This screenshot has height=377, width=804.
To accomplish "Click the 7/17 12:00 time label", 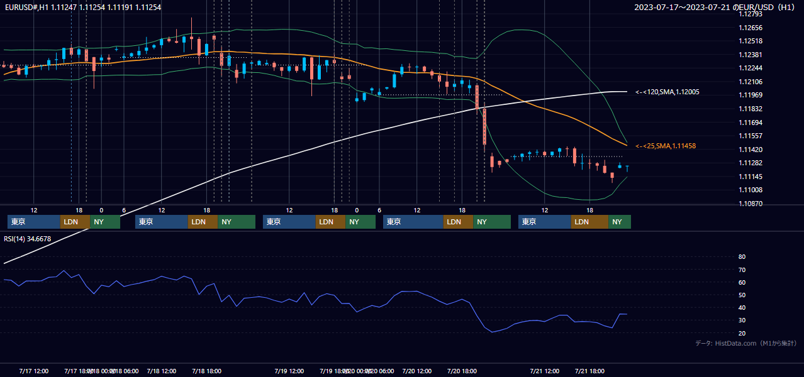I will (x=33, y=371).
